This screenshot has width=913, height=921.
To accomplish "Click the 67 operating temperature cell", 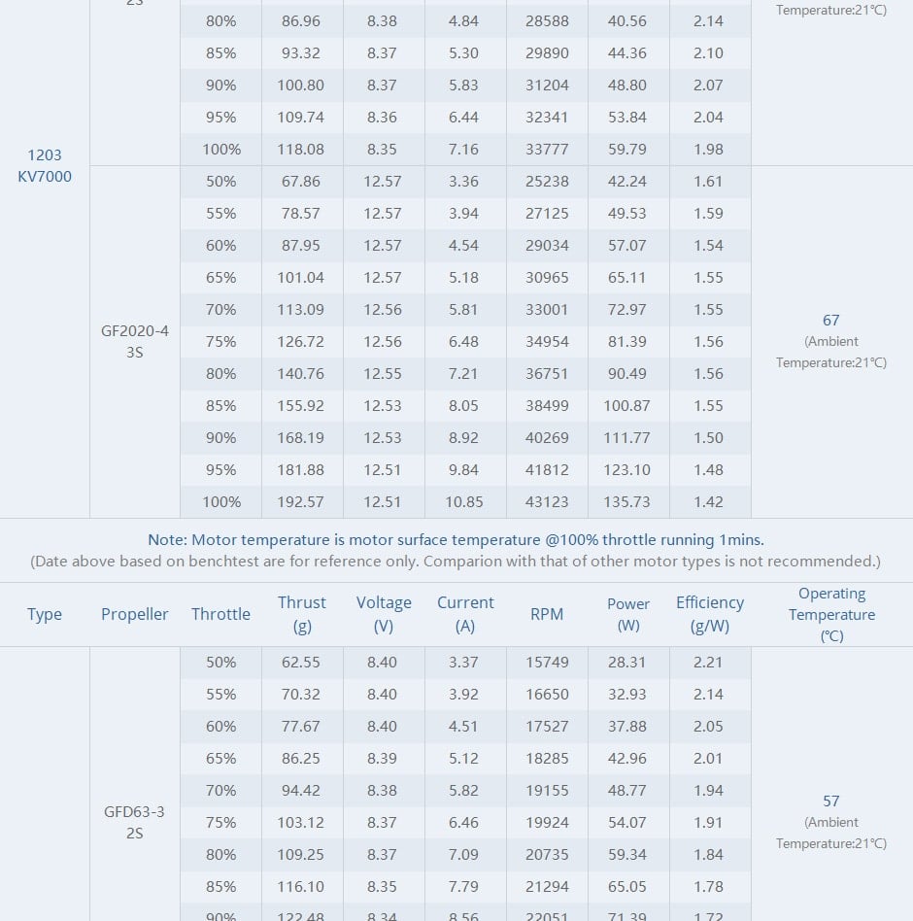I will click(x=830, y=321).
